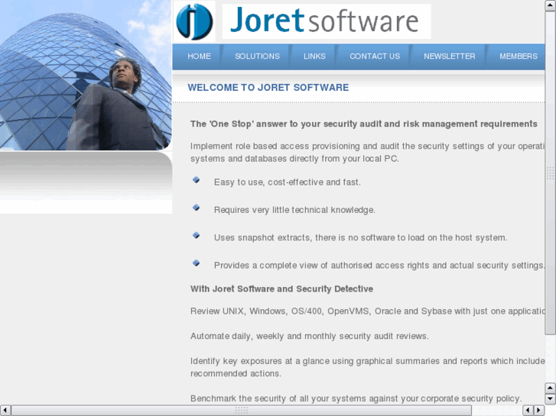Screen dimensions: 556x416
Task: Click the diamond bullet beside 'Uses snapshot extracts'
Action: pyautogui.click(x=196, y=235)
